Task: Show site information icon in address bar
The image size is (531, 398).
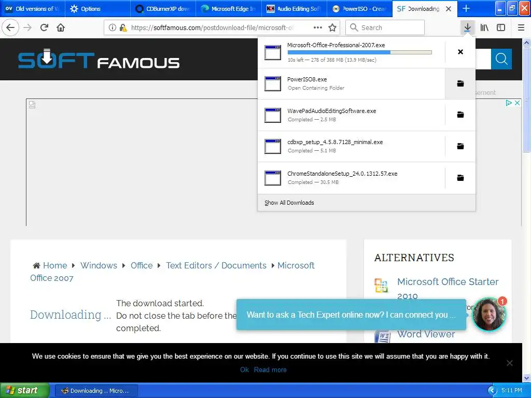Action: tap(113, 27)
